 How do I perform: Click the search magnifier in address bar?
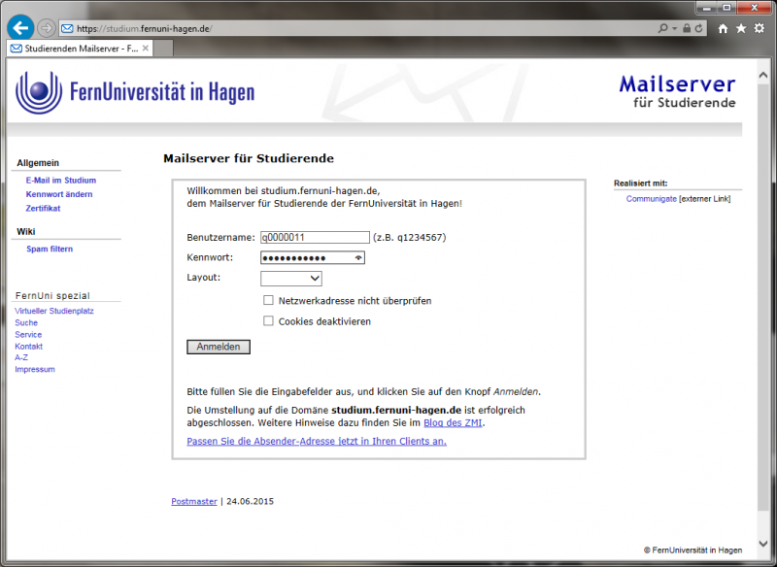pos(662,28)
